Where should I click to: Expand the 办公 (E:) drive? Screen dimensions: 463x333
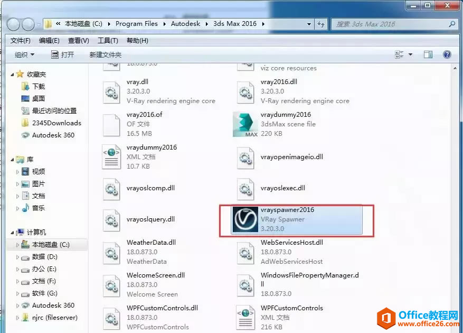point(17,269)
